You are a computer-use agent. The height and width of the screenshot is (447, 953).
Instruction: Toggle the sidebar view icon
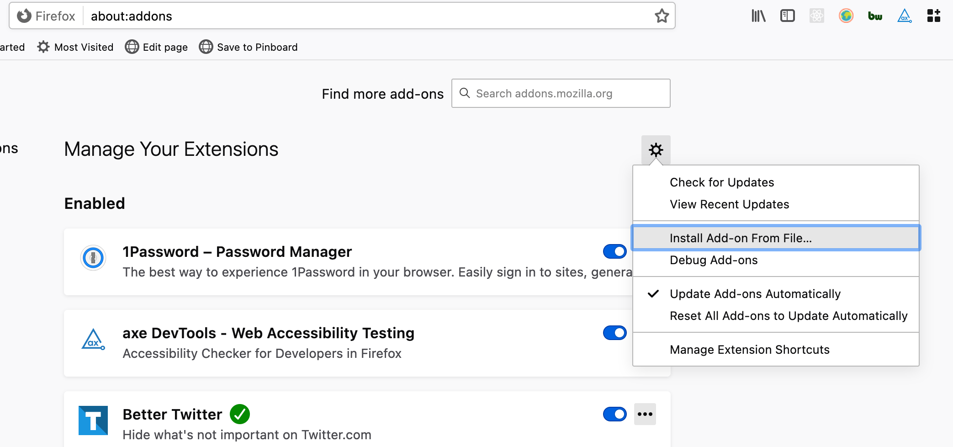(788, 16)
